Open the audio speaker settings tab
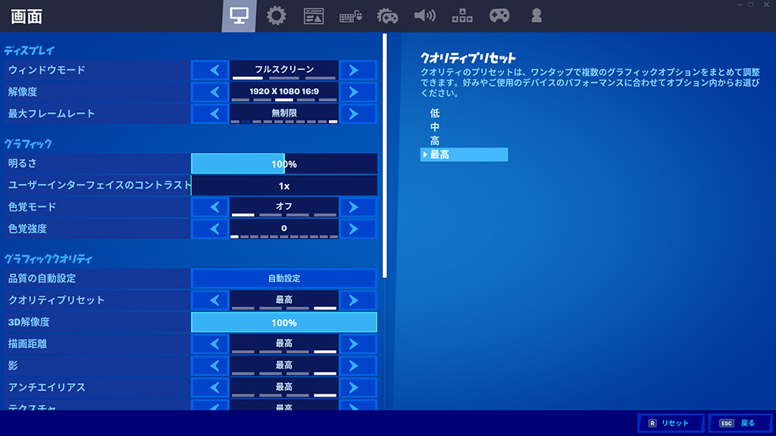 [x=424, y=16]
